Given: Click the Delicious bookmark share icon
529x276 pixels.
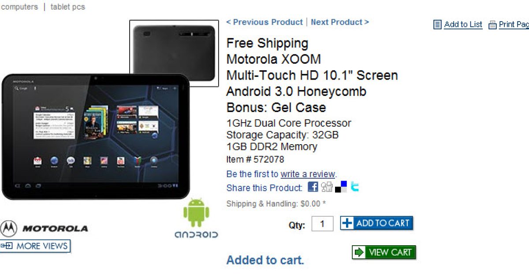Looking at the screenshot, I should (x=341, y=187).
